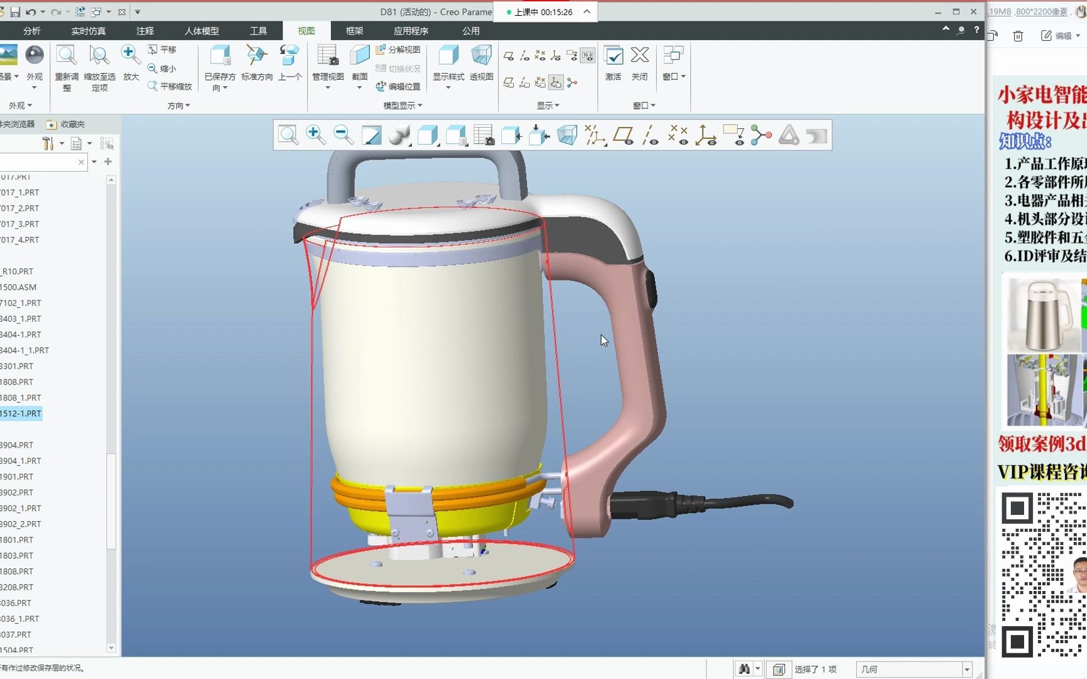Click the Save icon in quick access toolbar

click(x=15, y=12)
